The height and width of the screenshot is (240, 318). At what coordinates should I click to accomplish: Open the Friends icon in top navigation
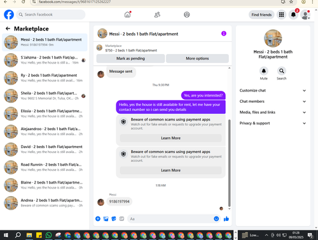point(157,15)
